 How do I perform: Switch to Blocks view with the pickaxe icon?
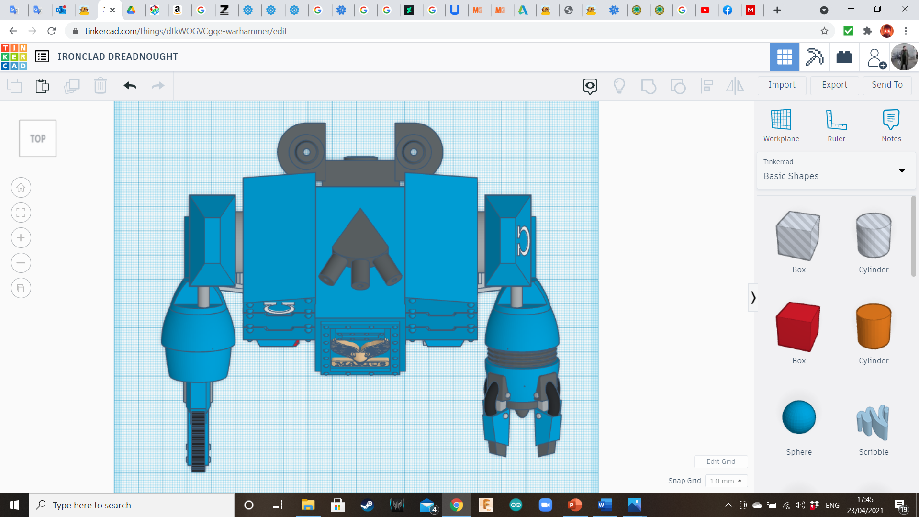[x=814, y=57]
